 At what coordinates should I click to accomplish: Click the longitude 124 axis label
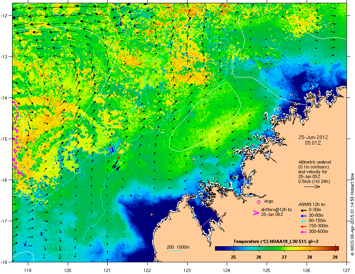click(227, 270)
